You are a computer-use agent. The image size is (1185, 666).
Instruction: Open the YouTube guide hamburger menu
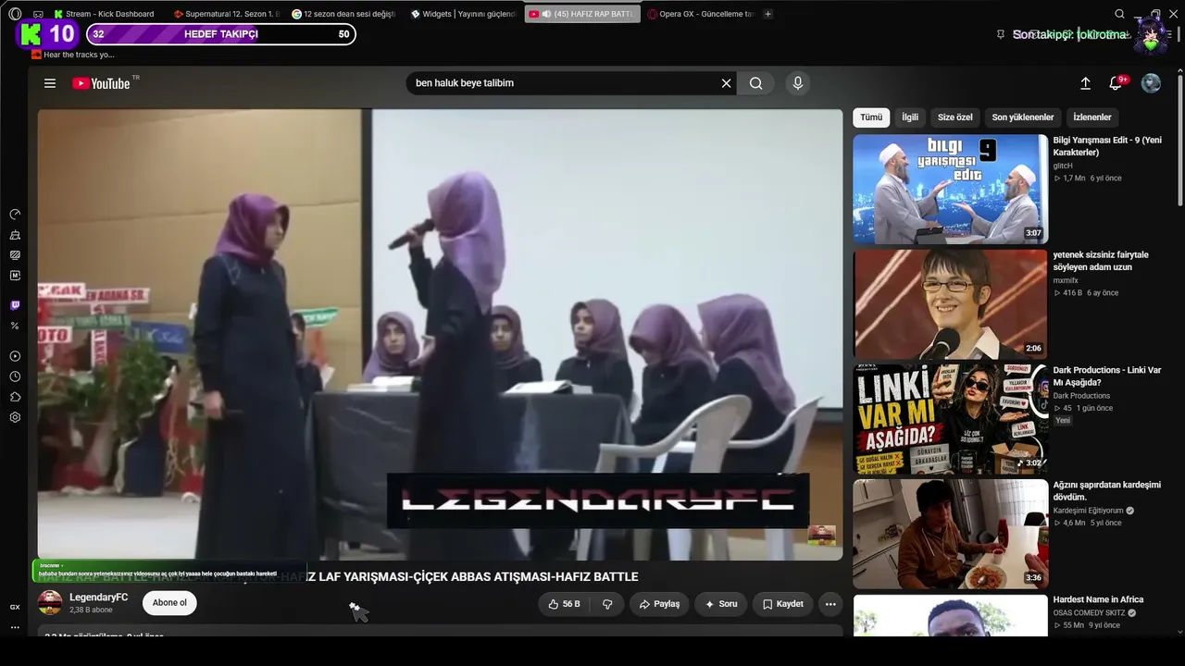(50, 83)
